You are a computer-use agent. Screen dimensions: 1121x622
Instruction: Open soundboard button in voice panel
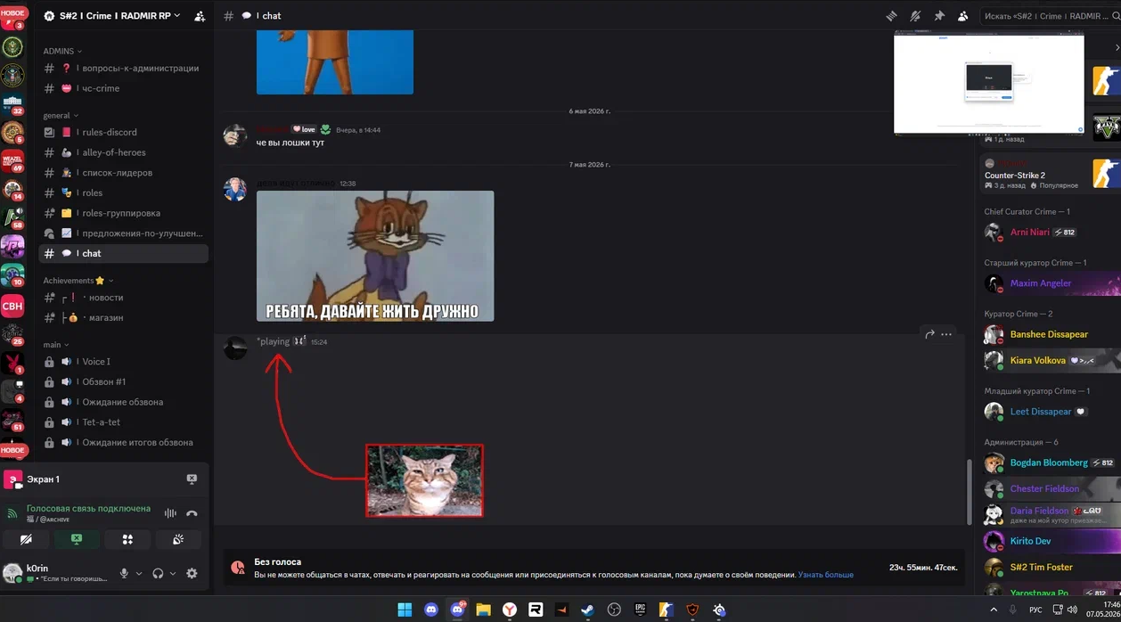(178, 539)
